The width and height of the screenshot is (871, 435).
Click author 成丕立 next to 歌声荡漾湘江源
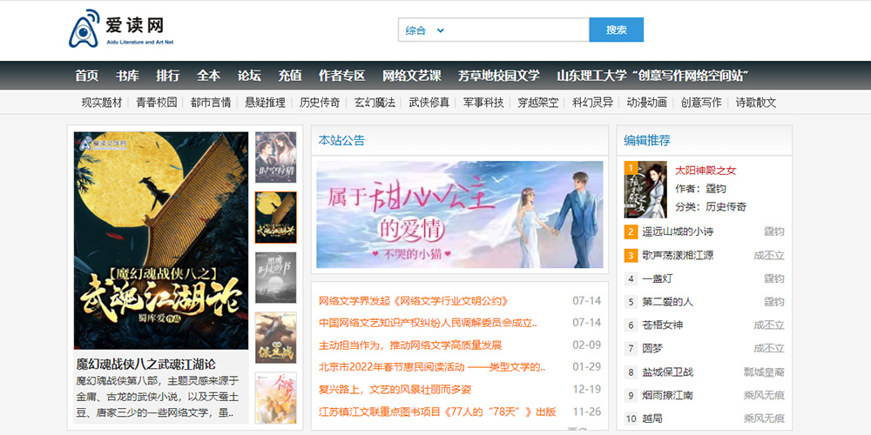click(x=769, y=255)
